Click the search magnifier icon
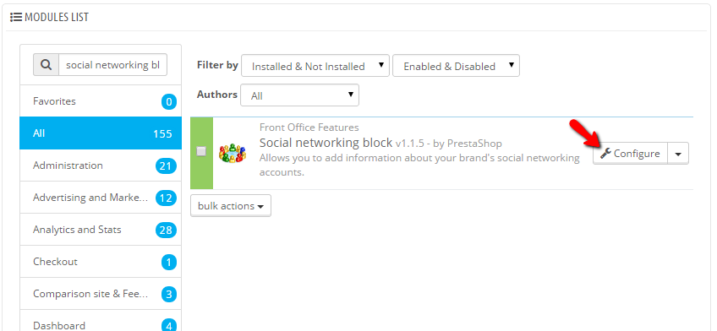This screenshot has width=717, height=331. pos(47,65)
